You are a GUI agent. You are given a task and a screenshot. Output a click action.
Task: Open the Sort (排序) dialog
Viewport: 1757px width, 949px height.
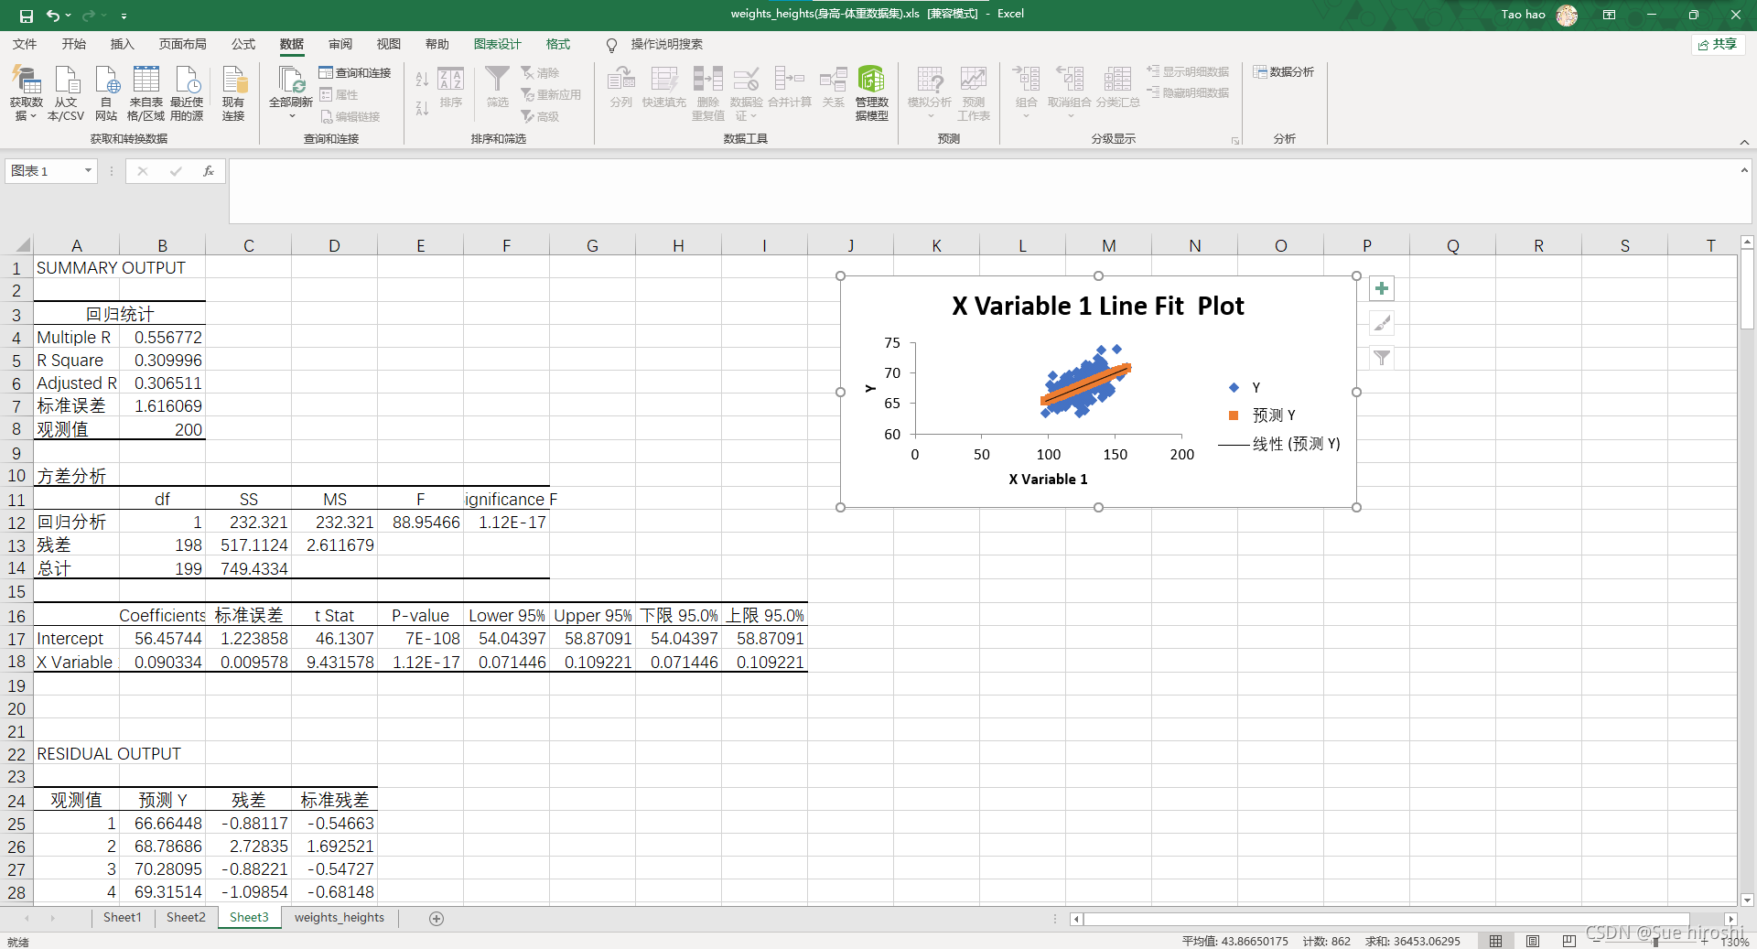coord(451,88)
